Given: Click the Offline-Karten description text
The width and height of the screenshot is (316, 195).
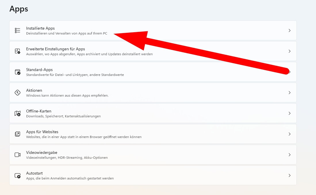Looking at the screenshot, I should coord(63,116).
